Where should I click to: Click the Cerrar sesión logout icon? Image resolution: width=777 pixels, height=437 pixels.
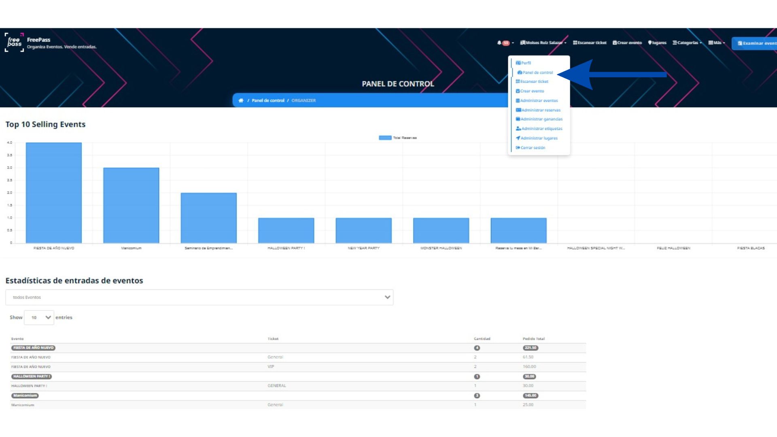click(x=518, y=147)
